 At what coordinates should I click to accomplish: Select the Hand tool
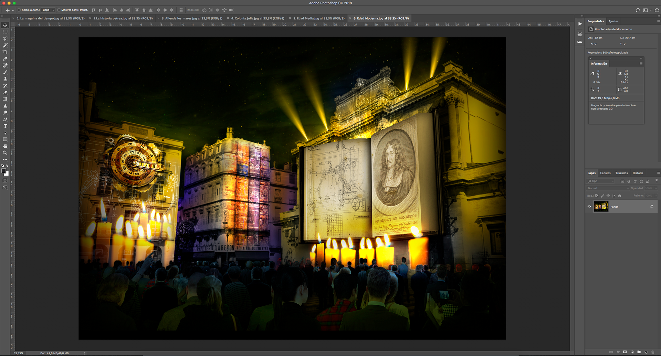point(5,146)
